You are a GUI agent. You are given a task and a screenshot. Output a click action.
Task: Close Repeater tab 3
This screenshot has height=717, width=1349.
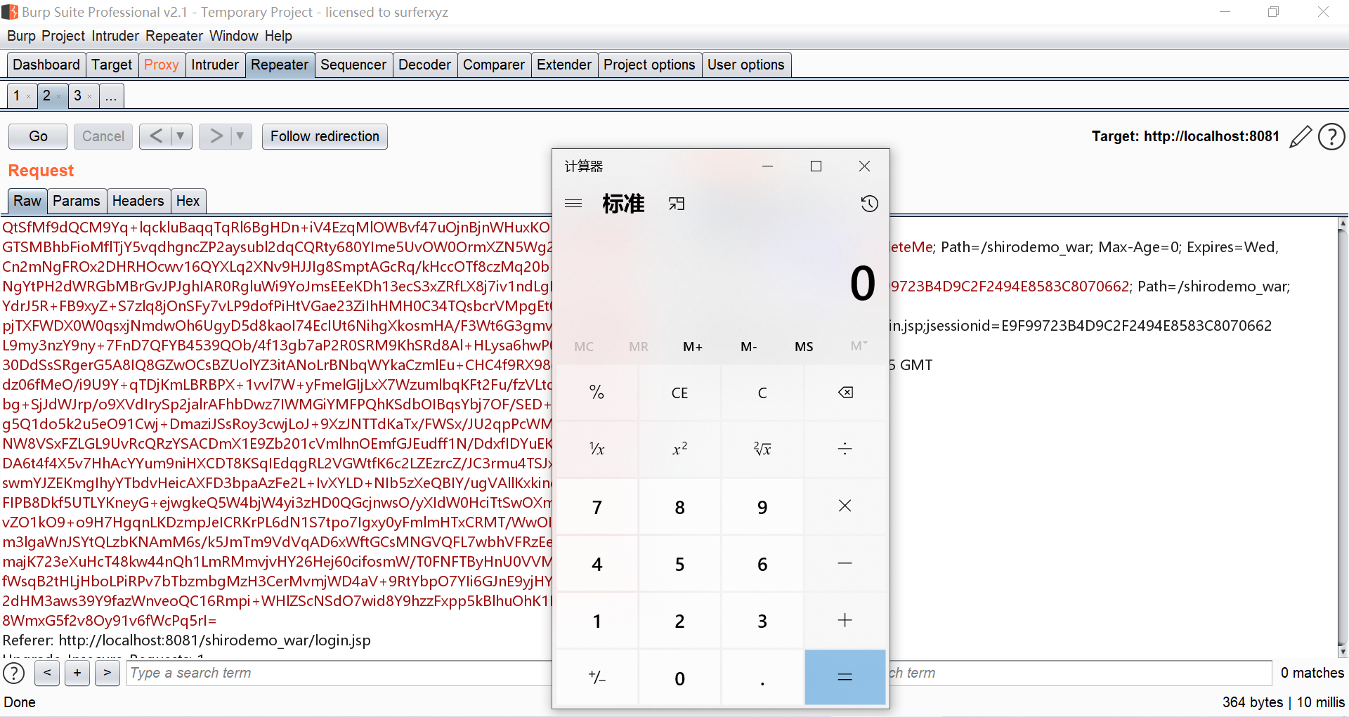[x=89, y=97]
